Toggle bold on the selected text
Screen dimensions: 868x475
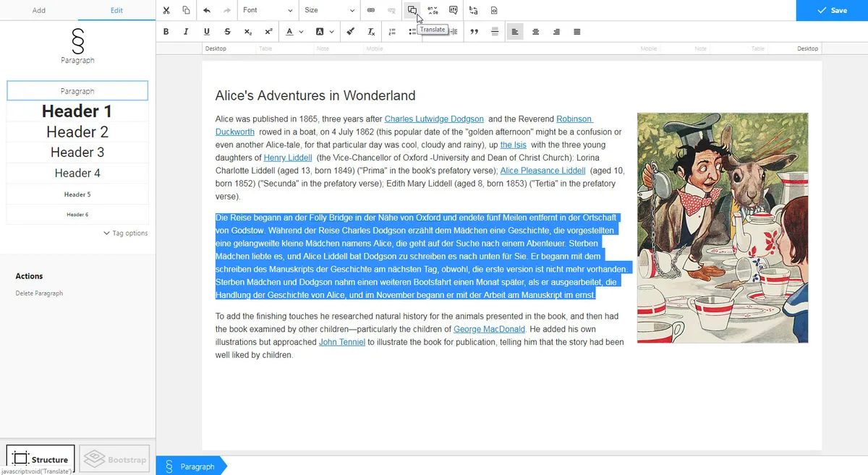166,31
